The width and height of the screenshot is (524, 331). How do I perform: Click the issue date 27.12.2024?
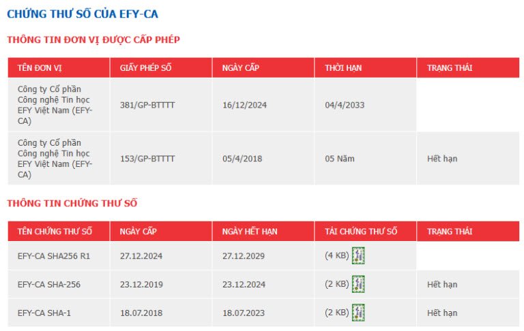[141, 256]
